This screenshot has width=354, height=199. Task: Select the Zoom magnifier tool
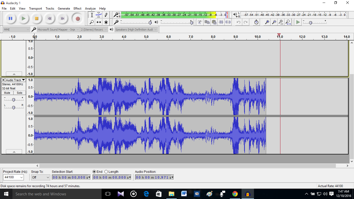[x=92, y=22]
